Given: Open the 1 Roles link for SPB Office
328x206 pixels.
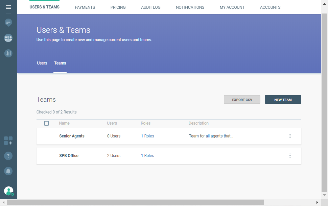Looking at the screenshot, I should 147,156.
